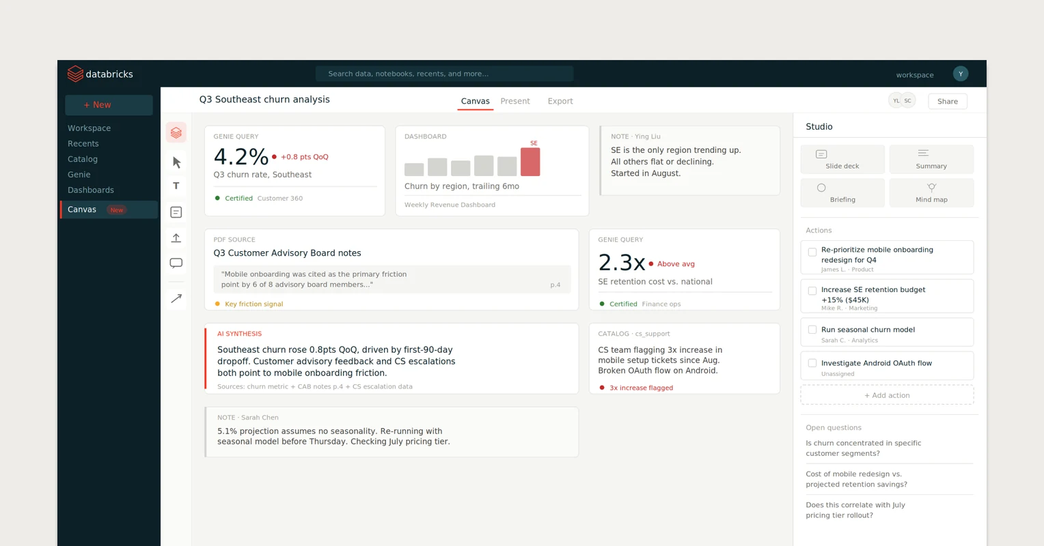Viewport: 1044px width, 546px height.
Task: Click the SC collaborator avatar
Action: click(x=908, y=101)
